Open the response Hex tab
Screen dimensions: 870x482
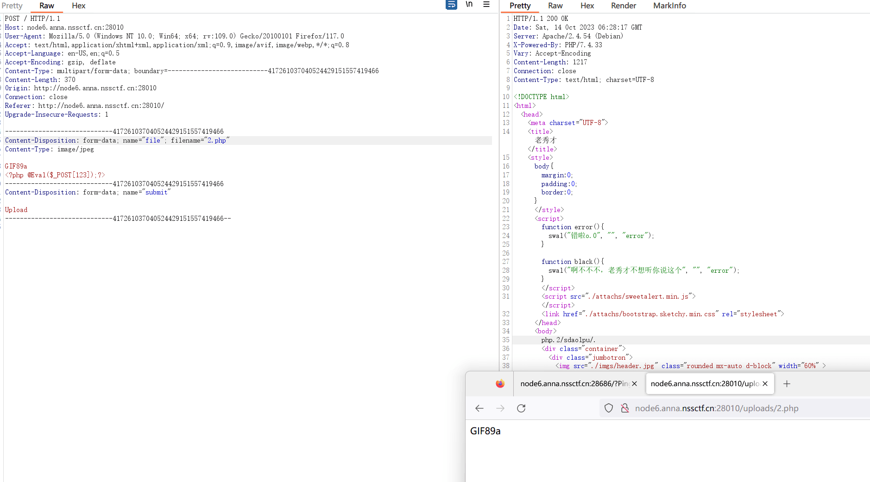pyautogui.click(x=587, y=6)
